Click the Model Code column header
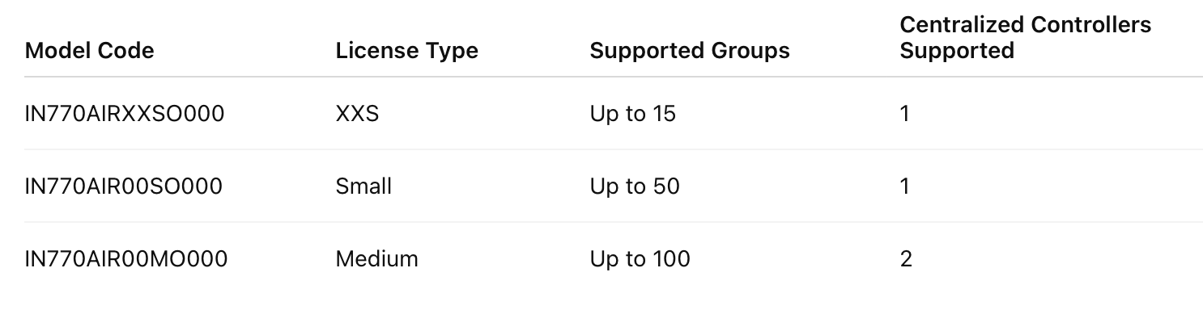Viewport: 1203px width, 310px height. coord(89,51)
